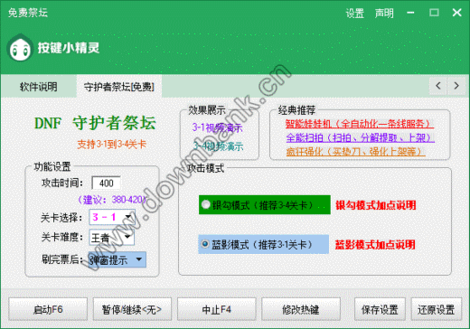Image resolution: width=470 pixels, height=329 pixels.
Task: Click the 保存设置 button
Action: pos(380,309)
